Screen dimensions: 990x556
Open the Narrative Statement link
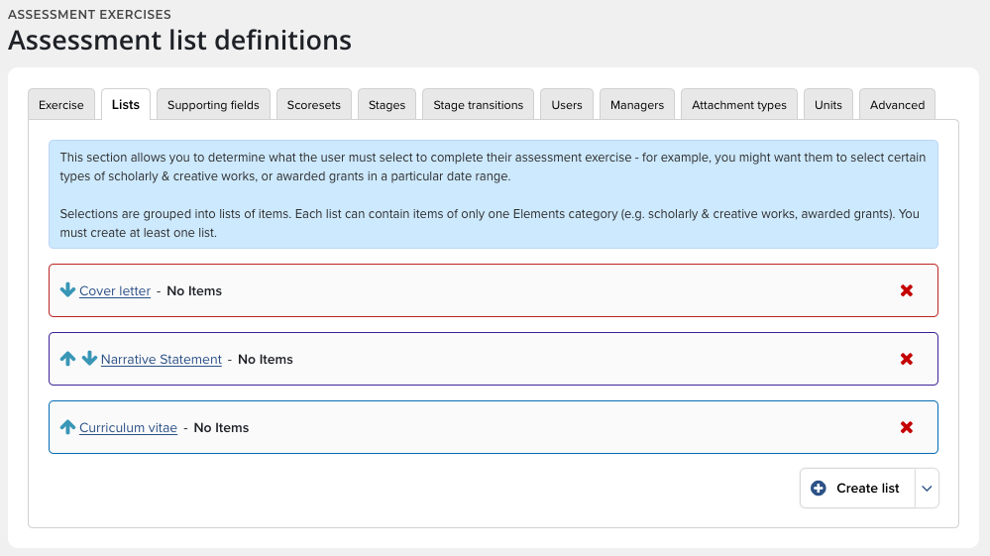coord(161,360)
